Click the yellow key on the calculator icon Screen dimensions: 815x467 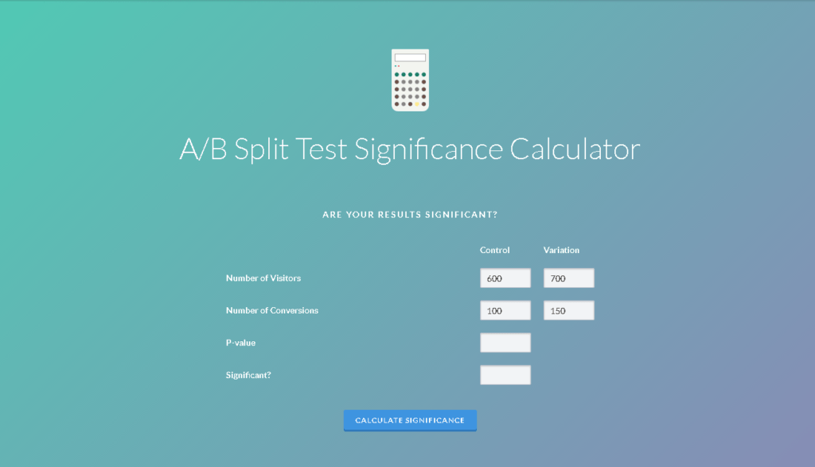(417, 104)
